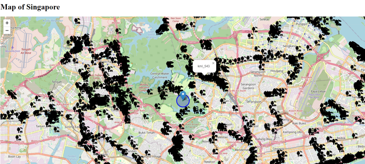This screenshot has width=365, height=164.
Task: Click the Nee Soon Camp label
Action: [x=176, y=20]
